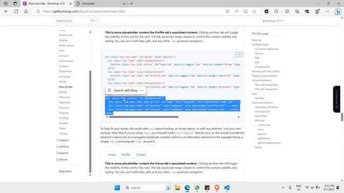Open Close button docs link
This screenshot has height=193, width=344.
pyautogui.click(x=66, y=61)
